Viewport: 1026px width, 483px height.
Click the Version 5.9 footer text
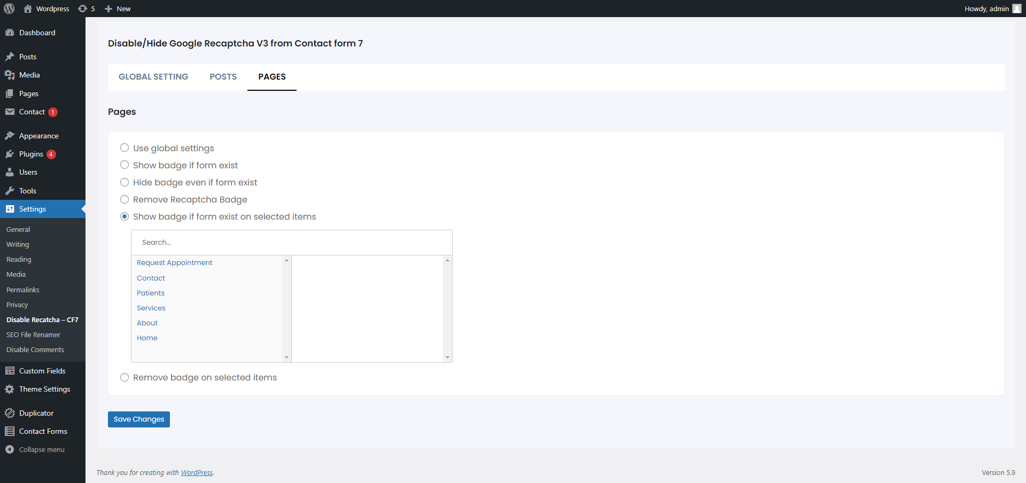click(x=998, y=472)
